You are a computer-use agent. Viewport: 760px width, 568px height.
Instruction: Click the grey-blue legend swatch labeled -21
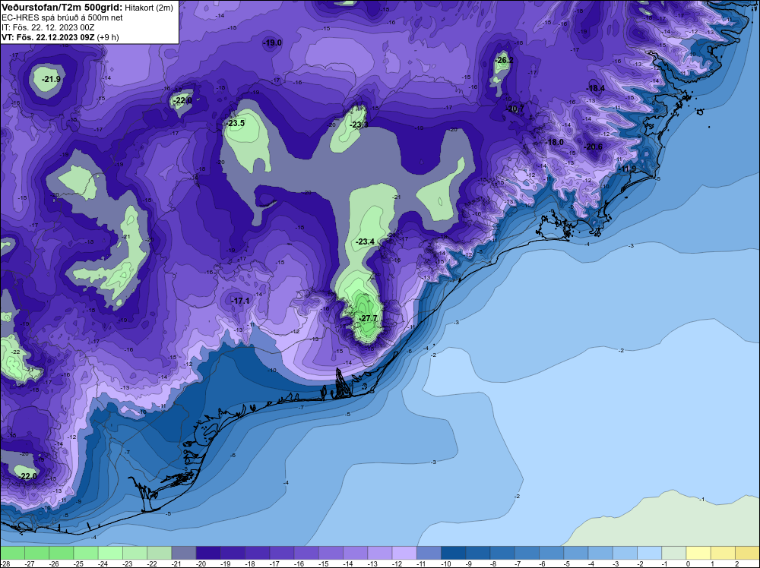(x=184, y=553)
